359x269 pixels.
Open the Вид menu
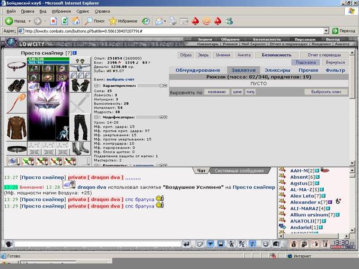tap(43, 11)
